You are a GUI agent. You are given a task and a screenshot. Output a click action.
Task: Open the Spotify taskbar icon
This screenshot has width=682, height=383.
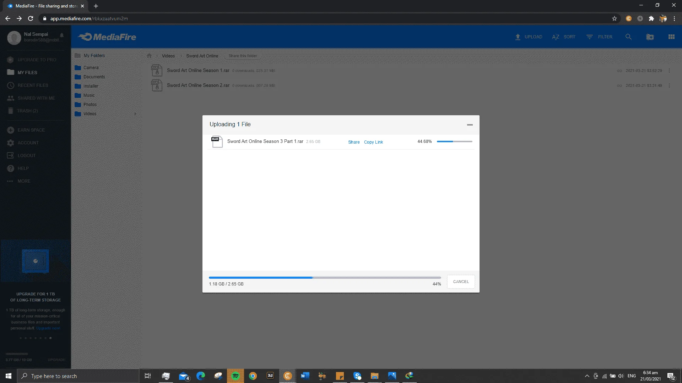[236, 376]
